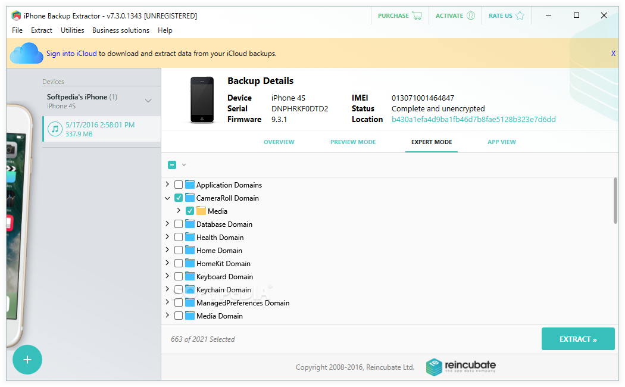
Task: Click the iPhone 4S device image
Action: click(x=202, y=99)
